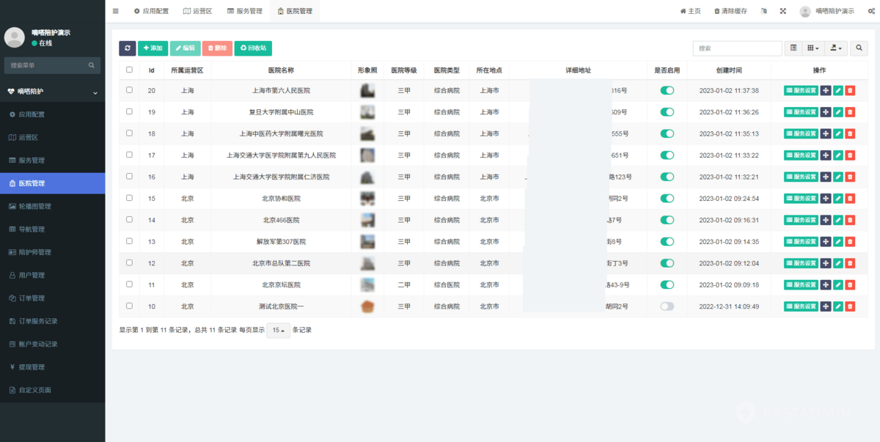
Task: Edit row for 北京协和医院 using pencil icon
Action: (x=838, y=199)
